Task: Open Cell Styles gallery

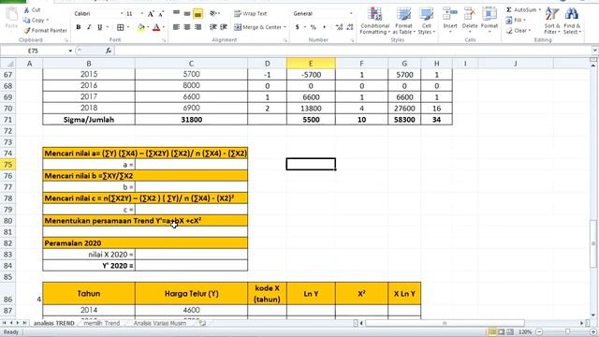Action: pyautogui.click(x=427, y=21)
